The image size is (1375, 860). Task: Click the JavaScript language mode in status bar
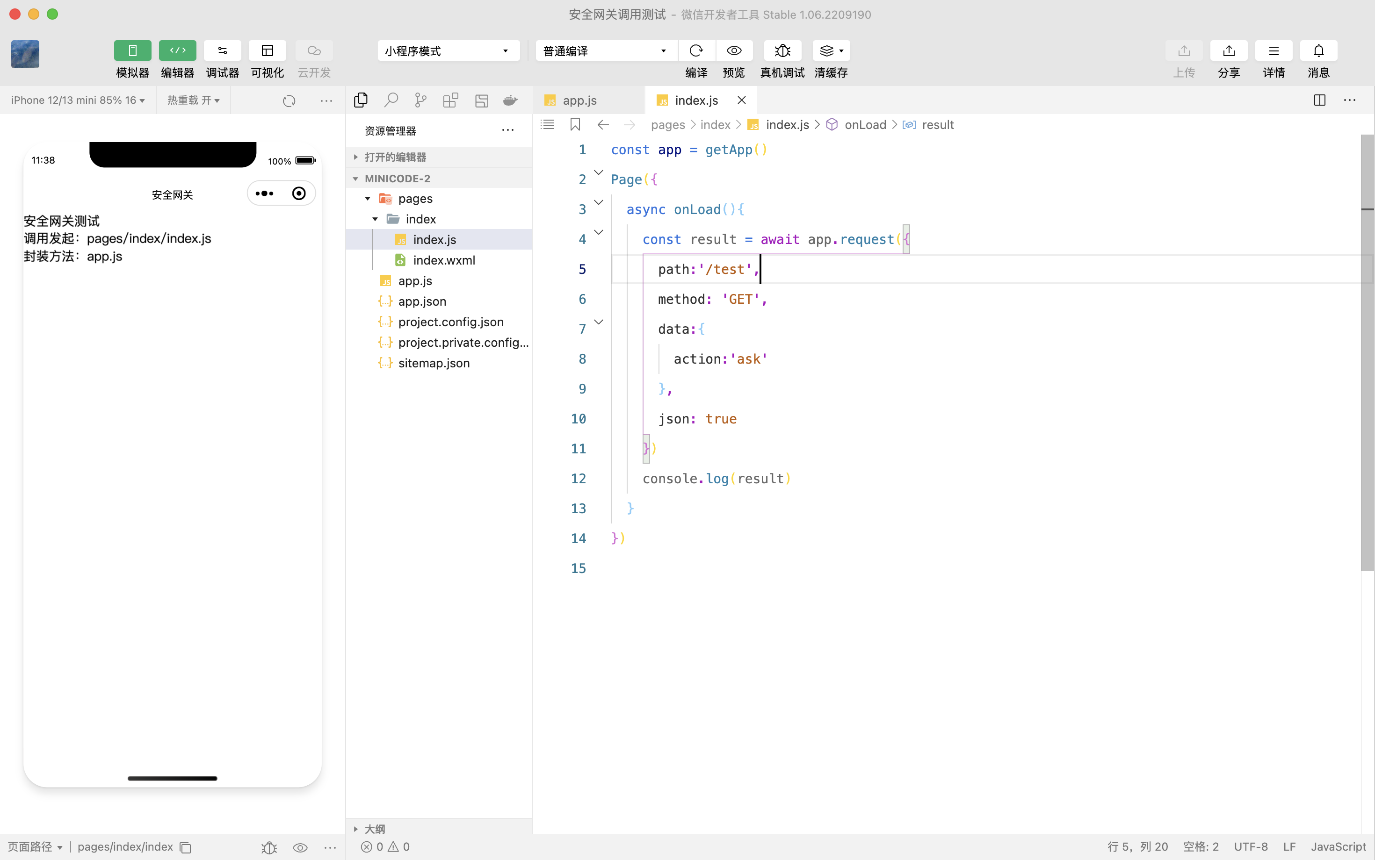pos(1338,846)
